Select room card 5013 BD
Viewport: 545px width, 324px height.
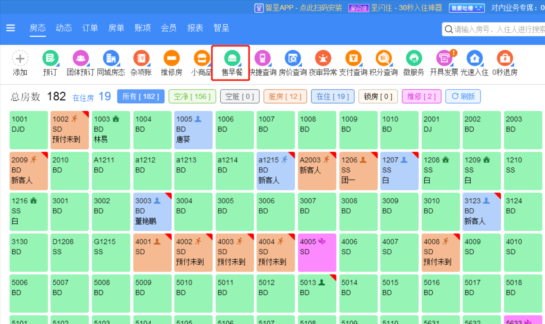(317, 294)
